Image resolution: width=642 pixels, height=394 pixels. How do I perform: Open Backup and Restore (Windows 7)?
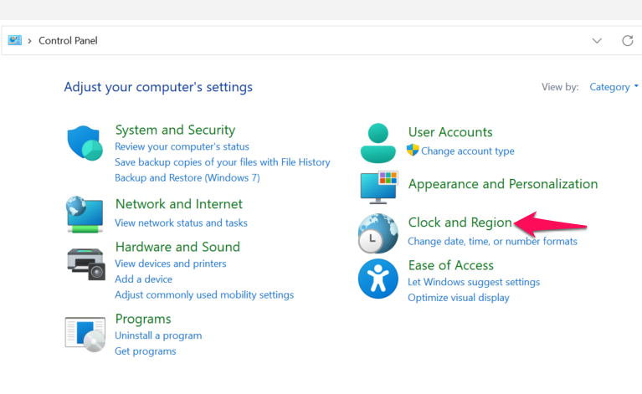[187, 177]
